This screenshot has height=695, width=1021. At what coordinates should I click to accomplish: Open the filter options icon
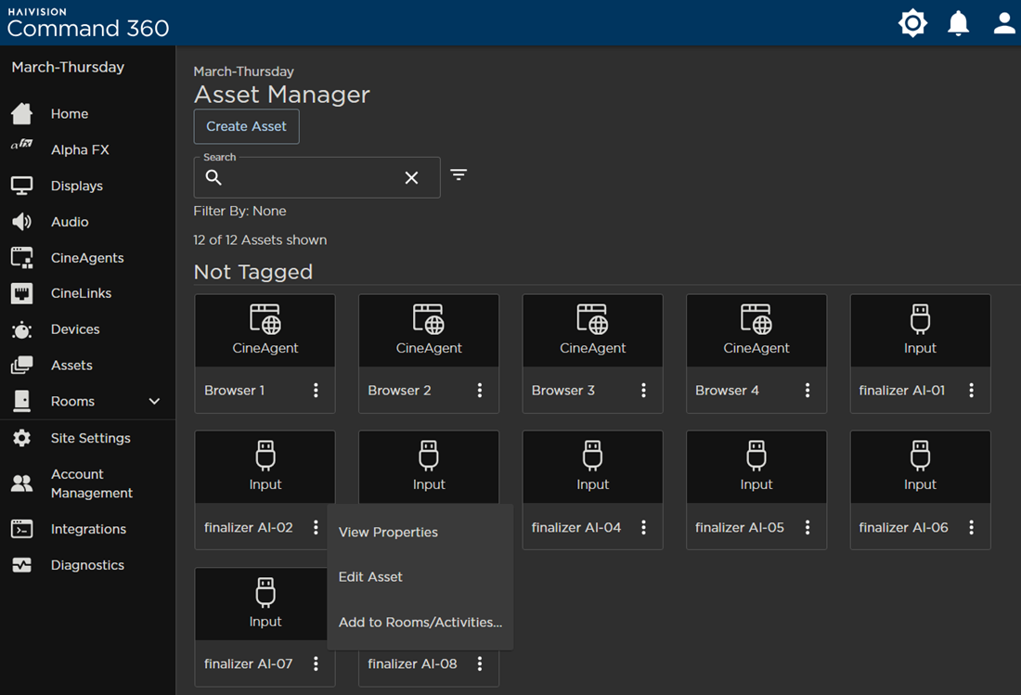click(x=459, y=174)
